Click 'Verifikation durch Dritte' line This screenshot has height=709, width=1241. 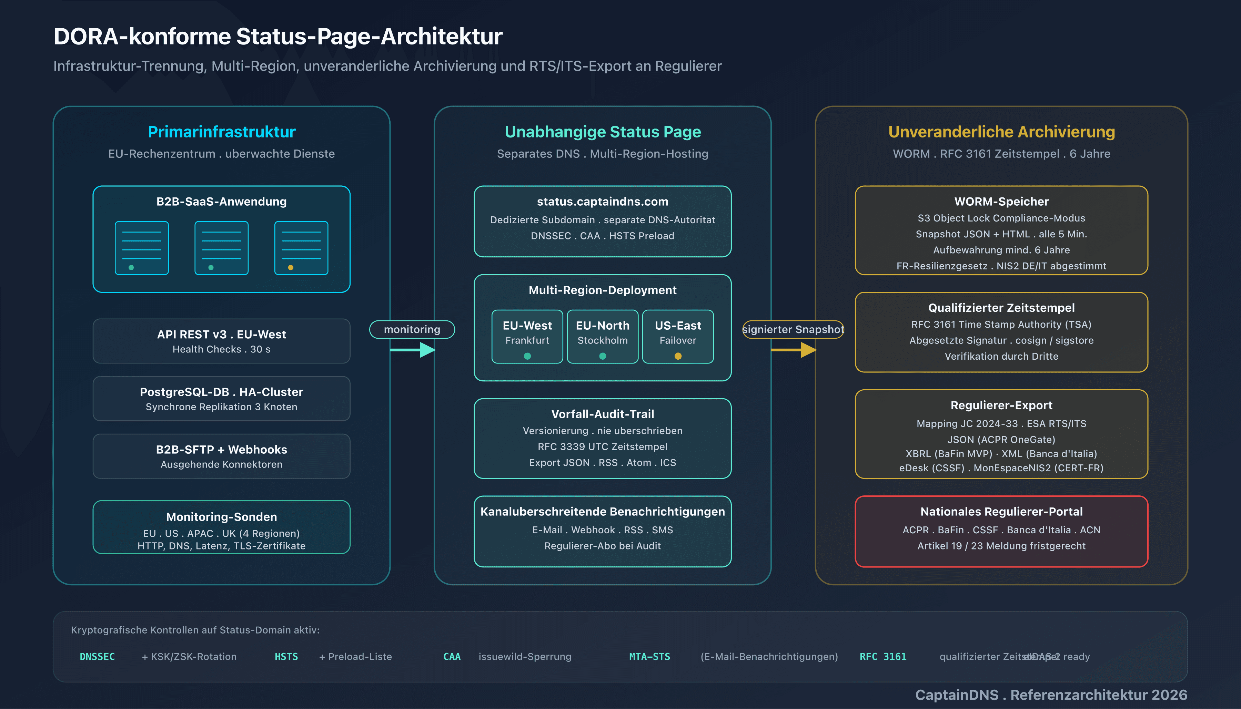tap(1001, 356)
